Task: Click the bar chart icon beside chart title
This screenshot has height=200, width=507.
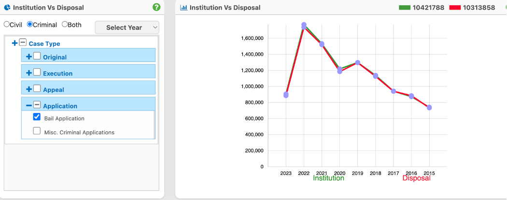Action: (183, 8)
